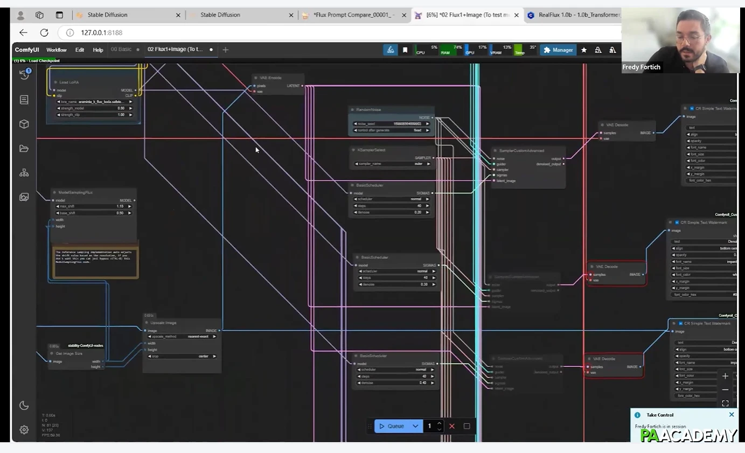Open the Edit menu
The image size is (745, 453).
(x=80, y=50)
